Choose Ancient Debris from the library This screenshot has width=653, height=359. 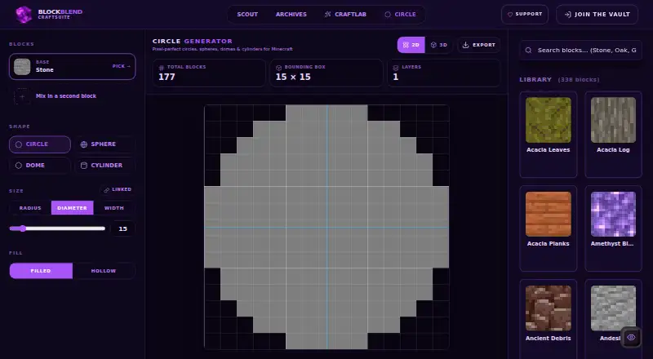pyautogui.click(x=548, y=319)
